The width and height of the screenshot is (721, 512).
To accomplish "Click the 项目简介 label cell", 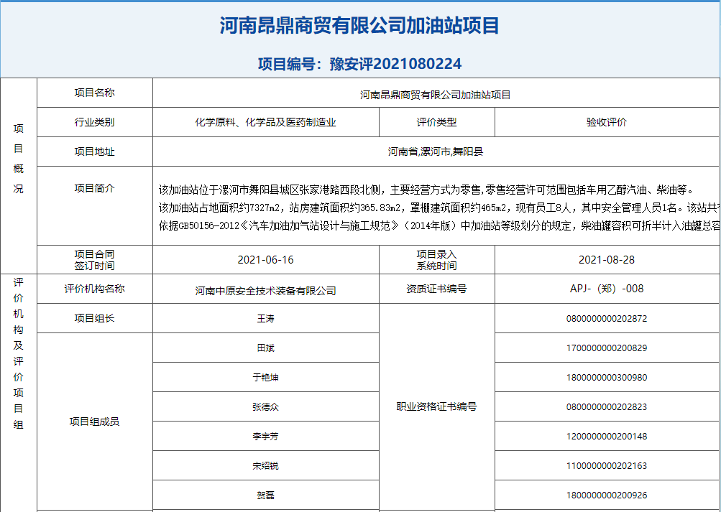I will 95,205.
